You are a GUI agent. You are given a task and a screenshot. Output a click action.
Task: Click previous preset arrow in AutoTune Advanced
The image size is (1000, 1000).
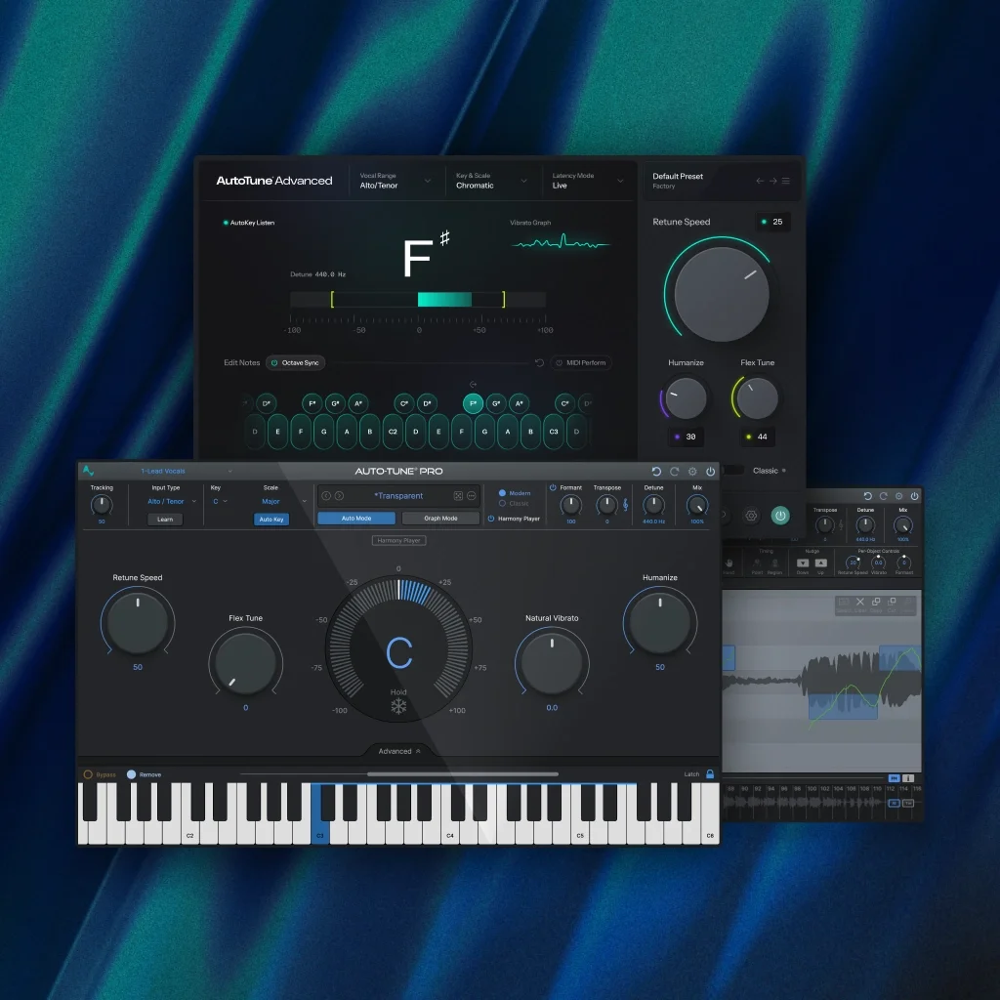[760, 181]
